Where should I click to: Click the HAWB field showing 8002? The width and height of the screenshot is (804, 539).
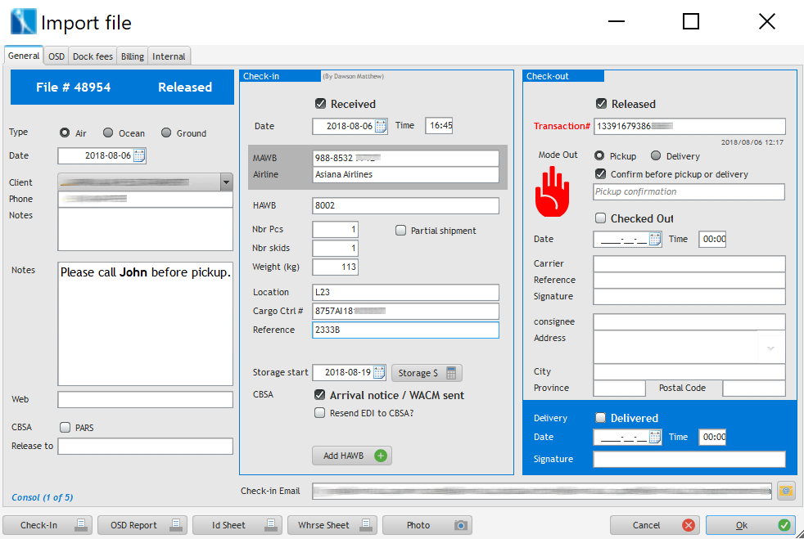[x=405, y=206]
